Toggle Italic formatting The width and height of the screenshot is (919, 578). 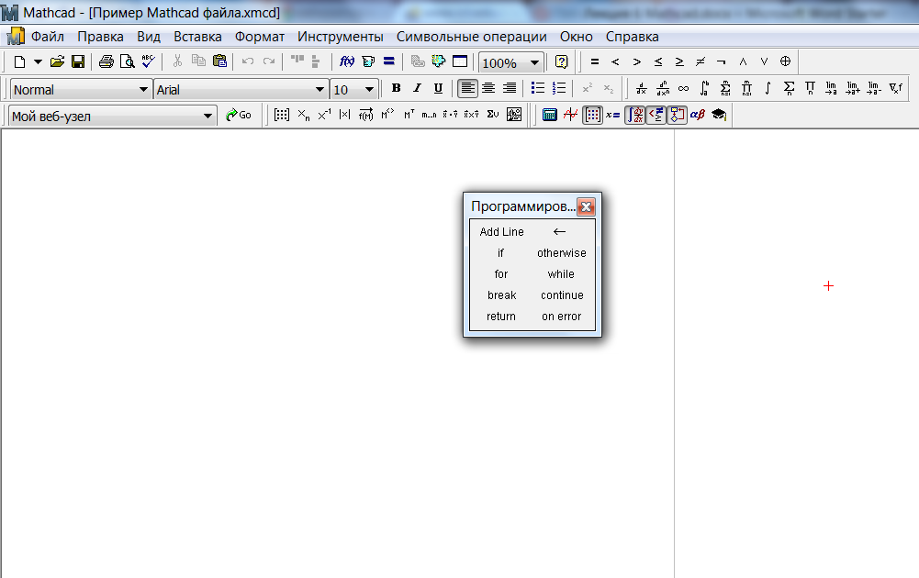pos(417,88)
